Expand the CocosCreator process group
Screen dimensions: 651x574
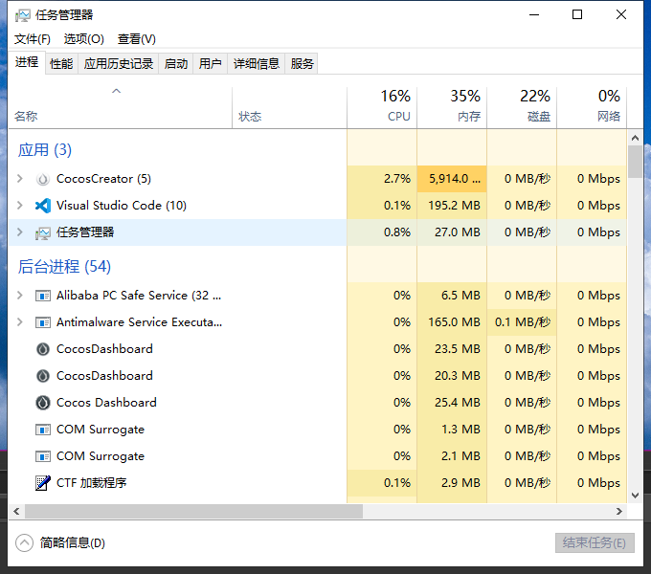tap(20, 179)
